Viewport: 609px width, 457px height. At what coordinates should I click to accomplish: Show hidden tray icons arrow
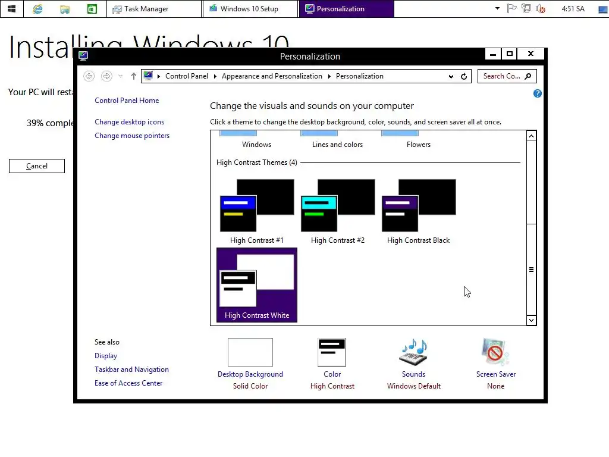(497, 8)
